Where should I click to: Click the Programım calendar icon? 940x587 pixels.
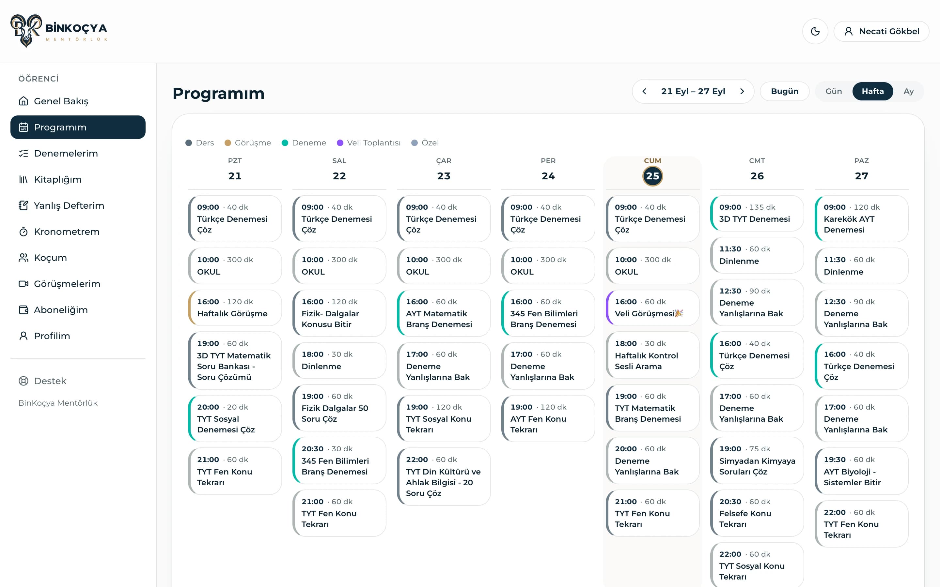(23, 127)
